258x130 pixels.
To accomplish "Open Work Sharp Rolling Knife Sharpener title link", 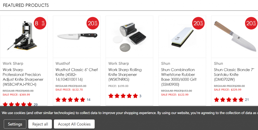I will tap(125, 75).
